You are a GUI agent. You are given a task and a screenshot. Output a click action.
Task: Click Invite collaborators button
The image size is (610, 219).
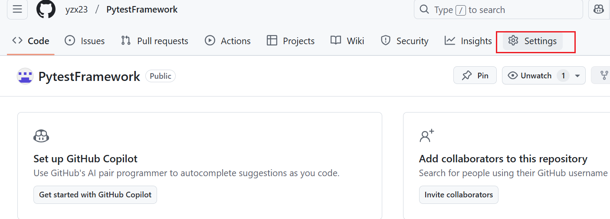click(x=459, y=195)
